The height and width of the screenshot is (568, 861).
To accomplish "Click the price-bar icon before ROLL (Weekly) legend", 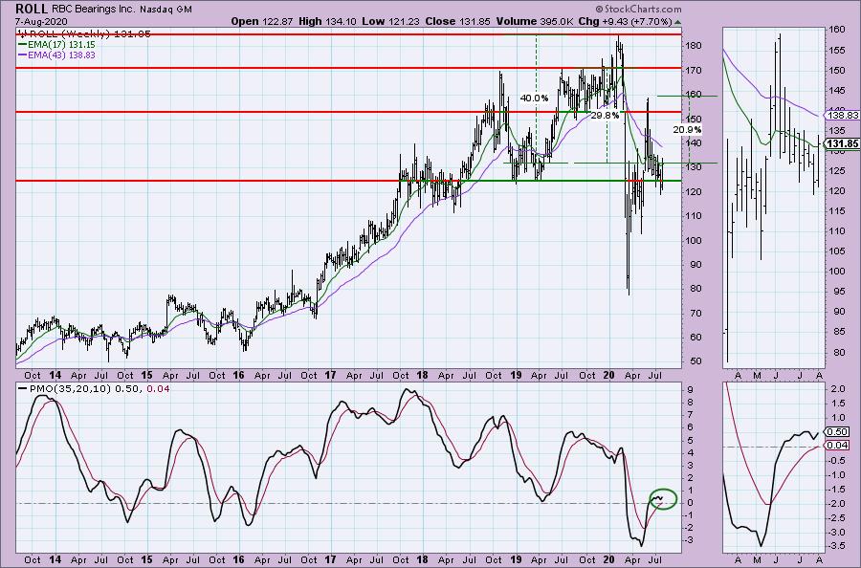I will point(22,34).
